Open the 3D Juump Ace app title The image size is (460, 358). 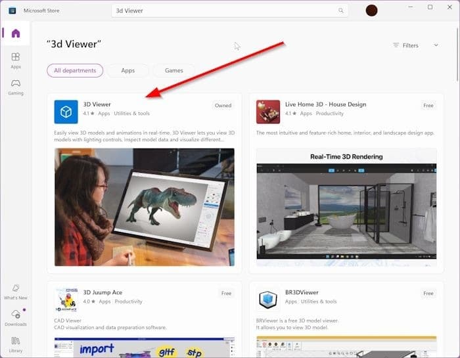103,292
